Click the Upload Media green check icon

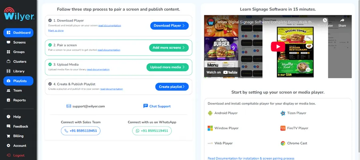(50, 64)
